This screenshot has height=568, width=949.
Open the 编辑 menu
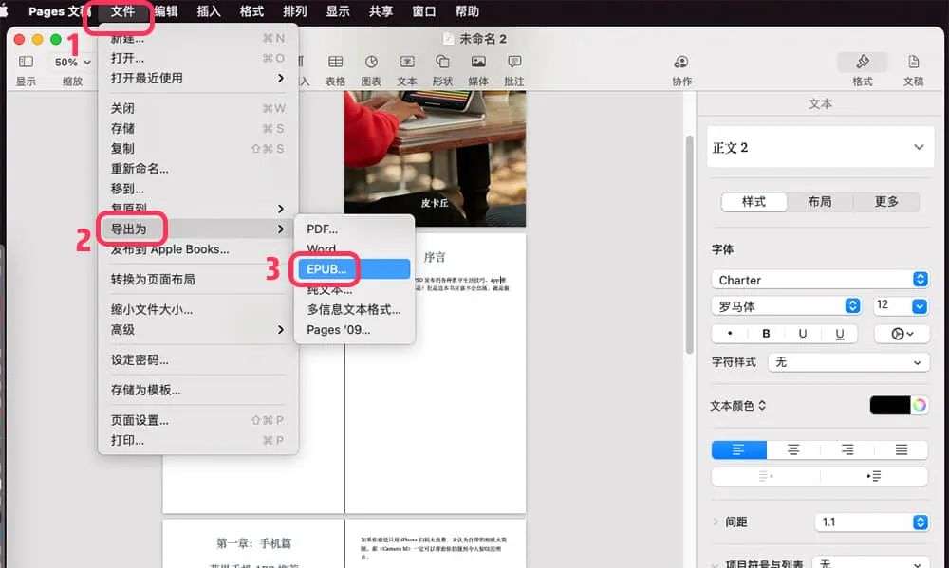166,11
